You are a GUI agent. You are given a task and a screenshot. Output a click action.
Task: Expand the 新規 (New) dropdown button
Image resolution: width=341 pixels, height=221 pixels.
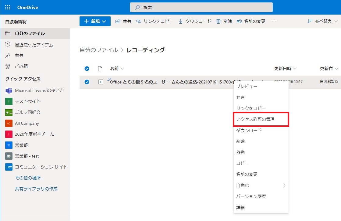click(95, 21)
